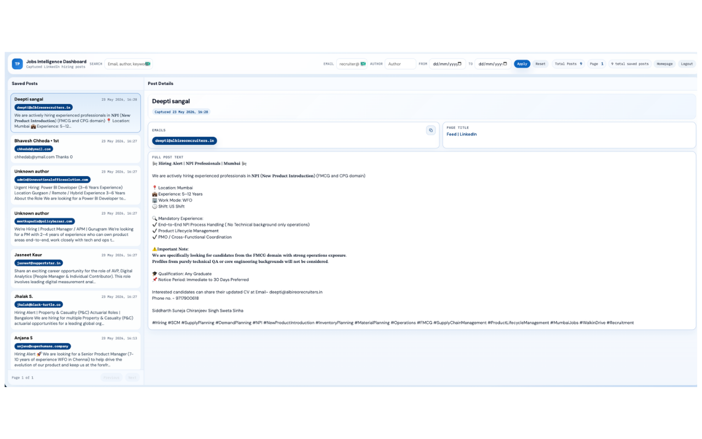Click jhalak@black-turtle.co email chip
This screenshot has height=439, width=702.
pyautogui.click(x=39, y=304)
